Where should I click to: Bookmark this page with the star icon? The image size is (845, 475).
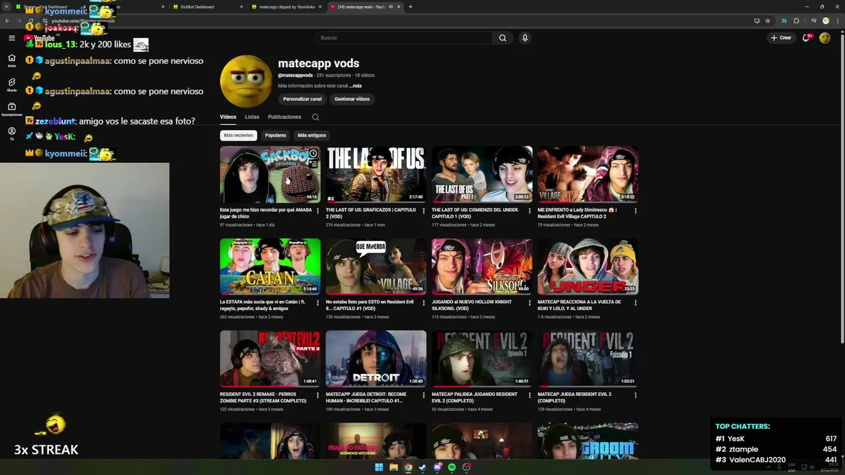[x=768, y=20]
